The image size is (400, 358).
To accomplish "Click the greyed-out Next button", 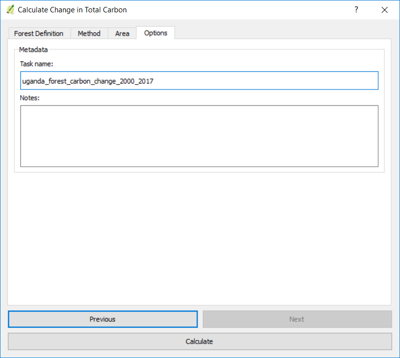I will coord(297,319).
